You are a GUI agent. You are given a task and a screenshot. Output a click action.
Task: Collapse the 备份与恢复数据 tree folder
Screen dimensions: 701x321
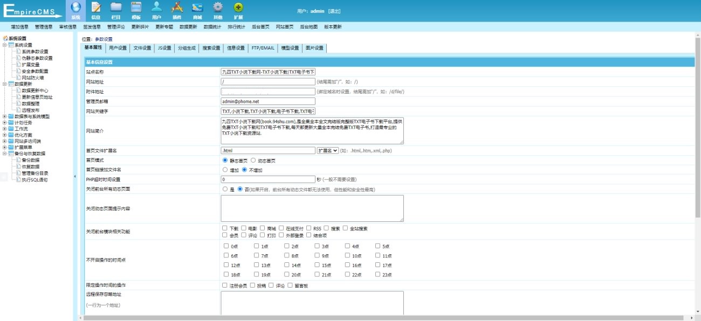(x=5, y=153)
